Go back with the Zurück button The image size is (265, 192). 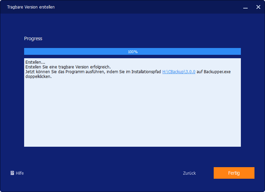[189, 173]
